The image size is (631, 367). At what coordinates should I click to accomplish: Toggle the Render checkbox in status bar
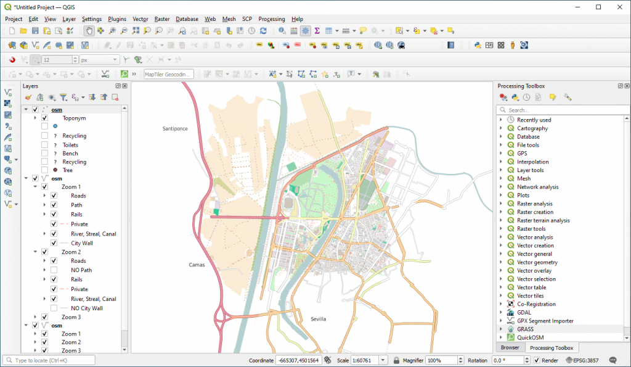[x=537, y=360]
